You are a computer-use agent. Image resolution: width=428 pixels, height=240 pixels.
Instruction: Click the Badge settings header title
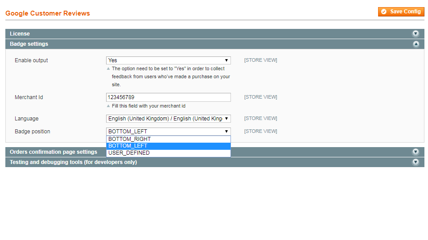tap(29, 44)
